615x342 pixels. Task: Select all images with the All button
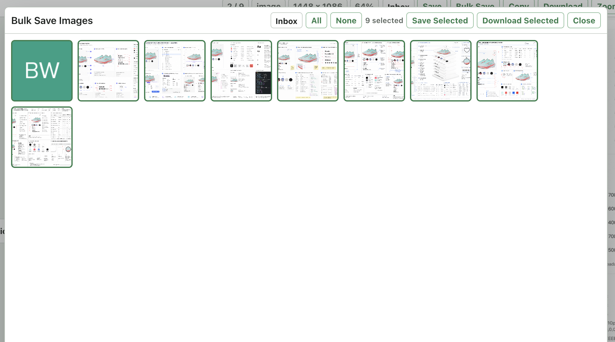point(316,21)
